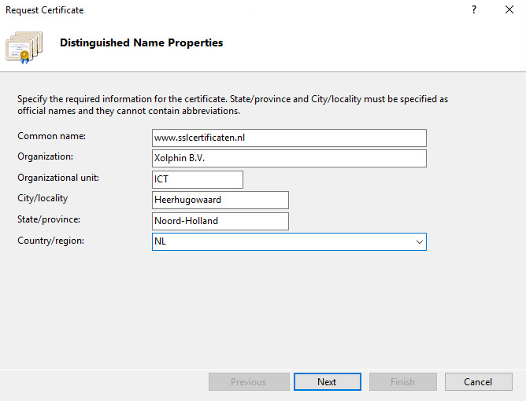Open help with the question mark button

[x=474, y=10]
